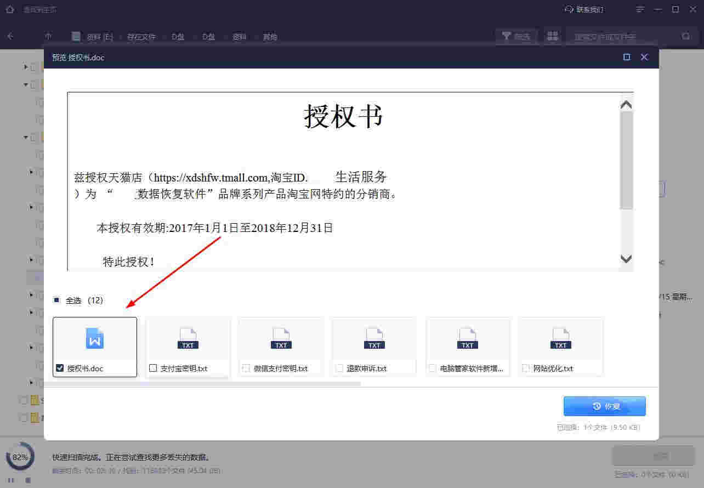Open the 筛选 filter tool

click(515, 36)
